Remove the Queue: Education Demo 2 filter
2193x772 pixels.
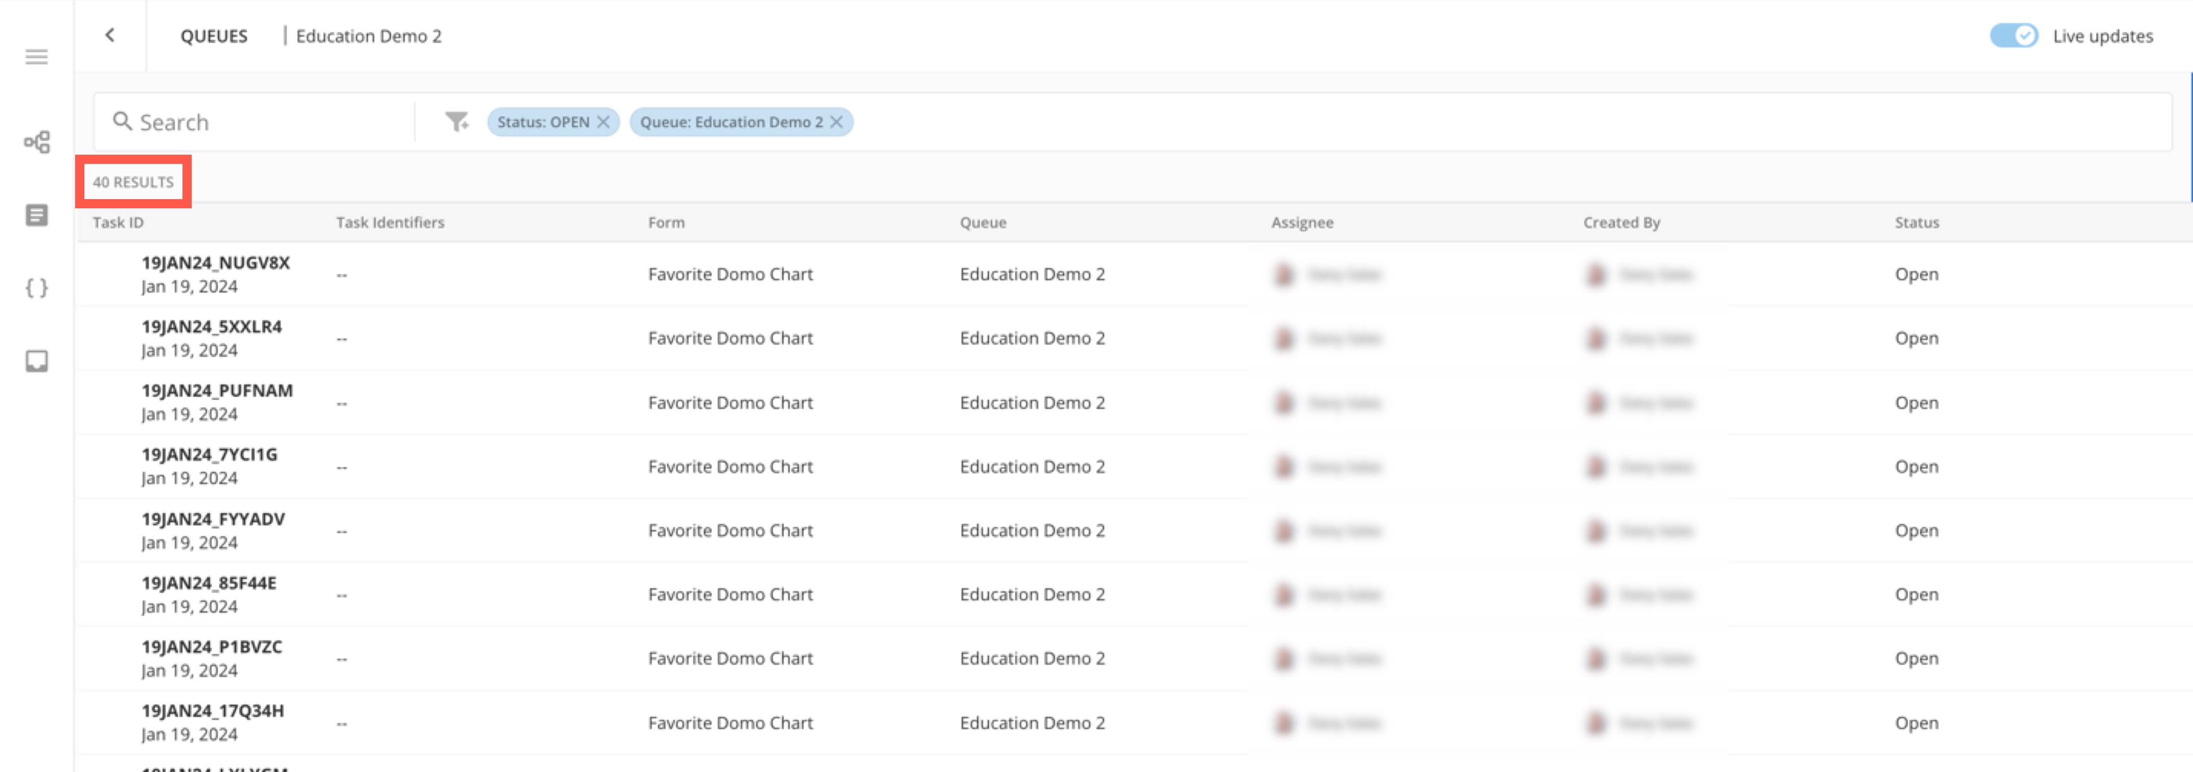(837, 123)
